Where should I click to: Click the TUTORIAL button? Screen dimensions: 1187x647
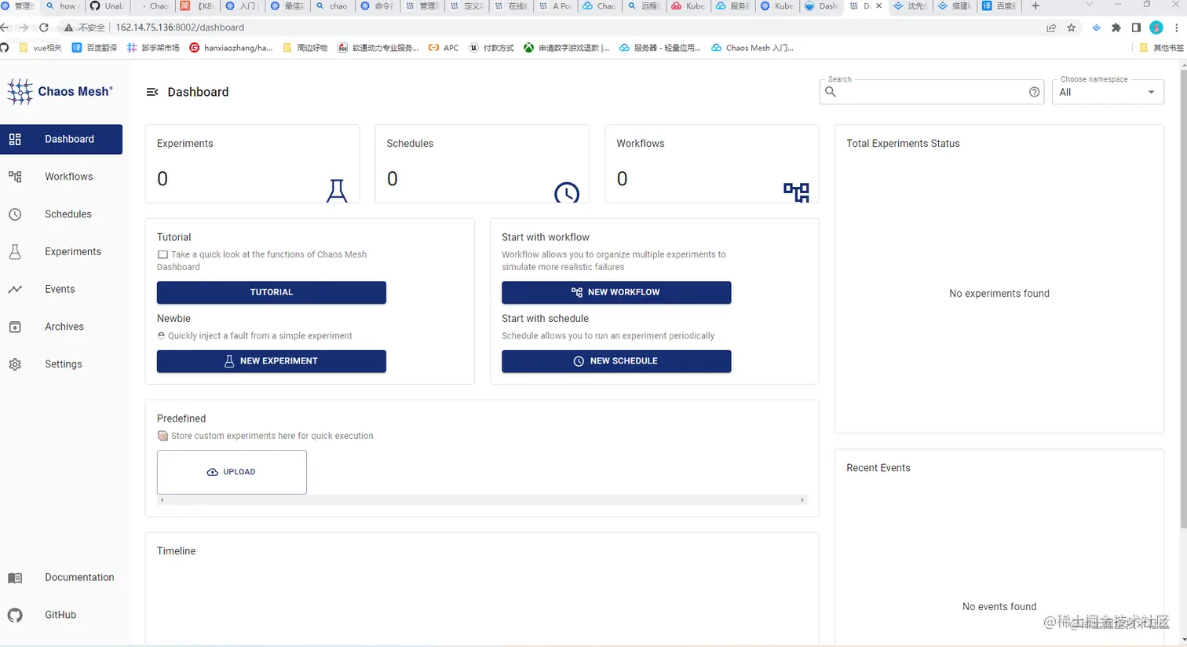(x=272, y=292)
